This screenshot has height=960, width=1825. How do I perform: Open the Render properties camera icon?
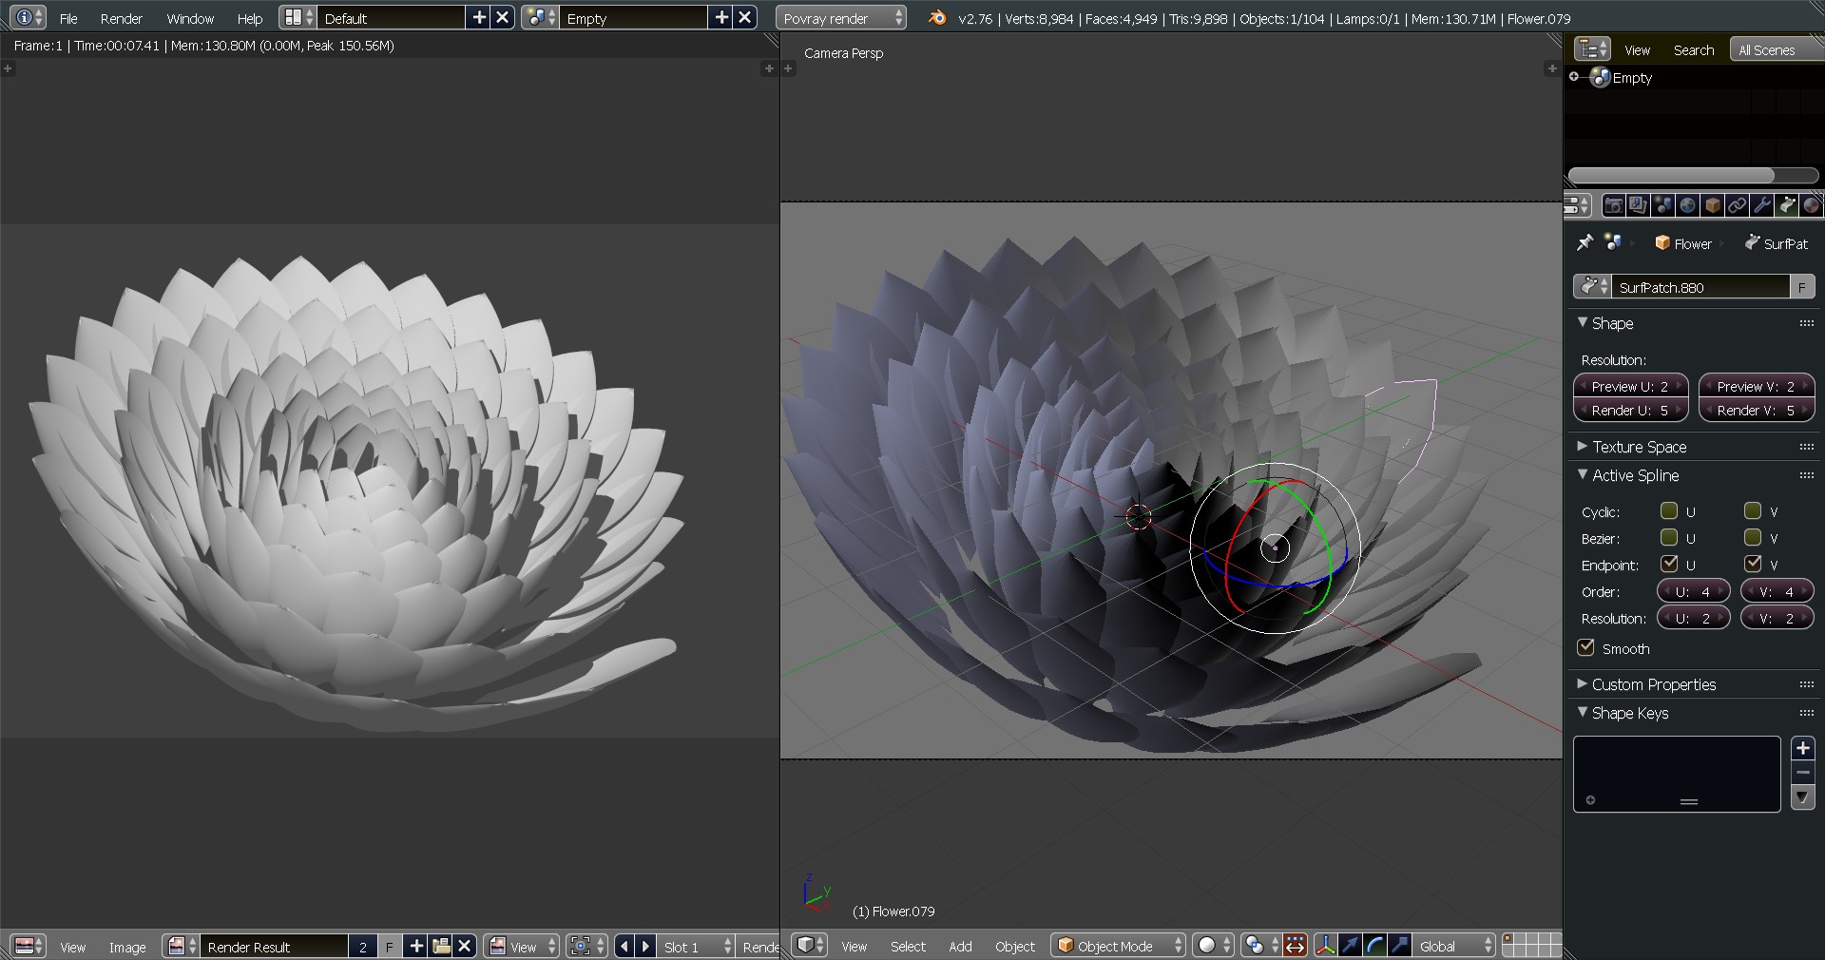click(1614, 206)
